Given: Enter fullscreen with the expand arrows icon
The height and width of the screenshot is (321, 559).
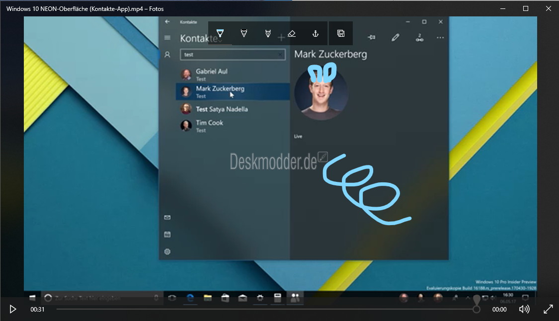Looking at the screenshot, I should (x=548, y=309).
